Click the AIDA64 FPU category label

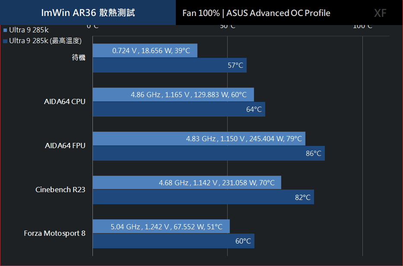coord(65,146)
